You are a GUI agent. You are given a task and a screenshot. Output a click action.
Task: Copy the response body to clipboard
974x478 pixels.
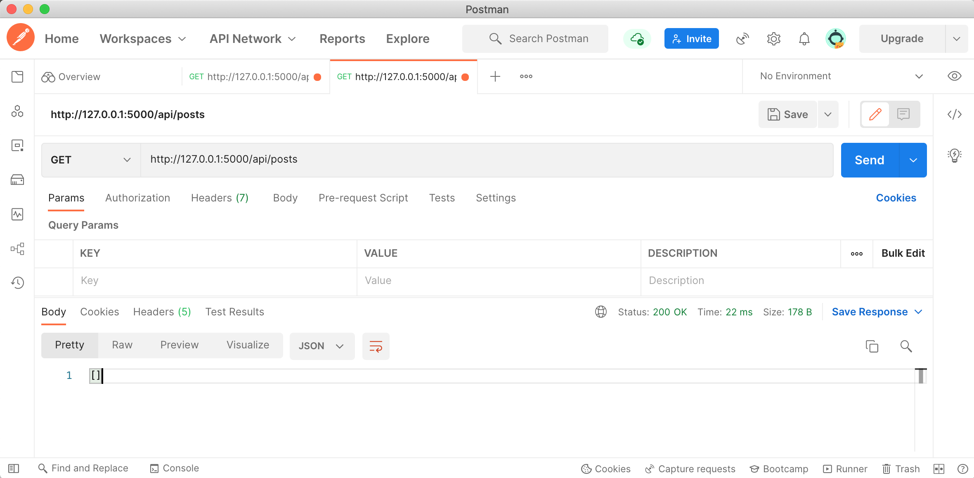click(x=872, y=346)
